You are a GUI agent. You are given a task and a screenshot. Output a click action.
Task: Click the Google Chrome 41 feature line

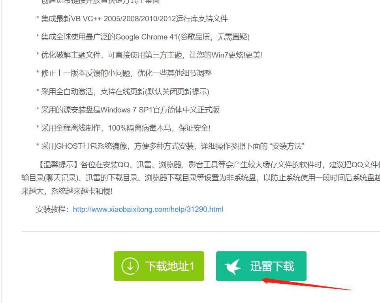(x=143, y=37)
